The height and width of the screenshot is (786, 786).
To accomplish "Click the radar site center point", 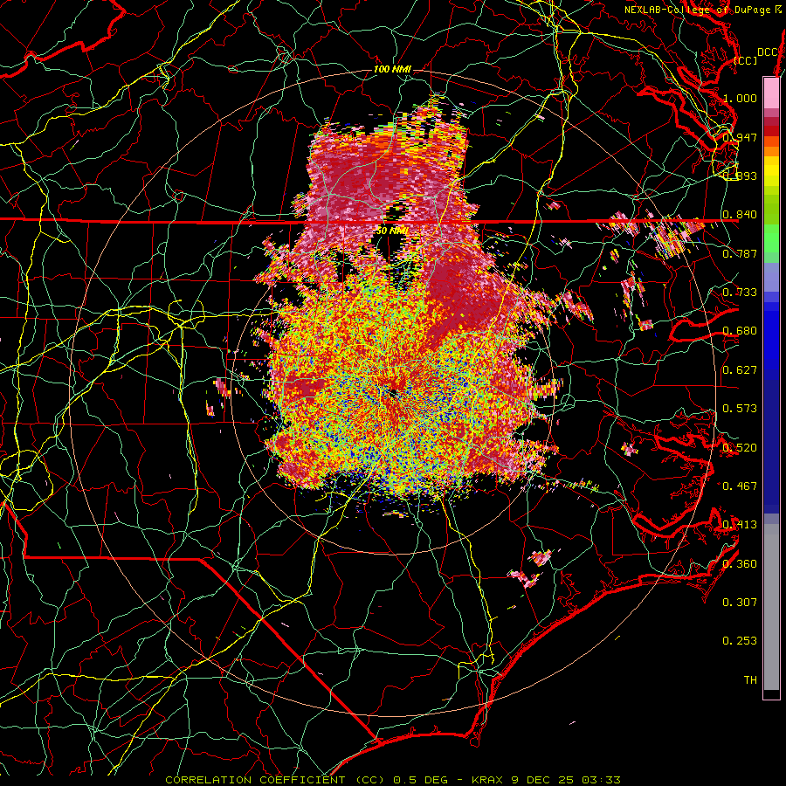I will click(x=393, y=392).
